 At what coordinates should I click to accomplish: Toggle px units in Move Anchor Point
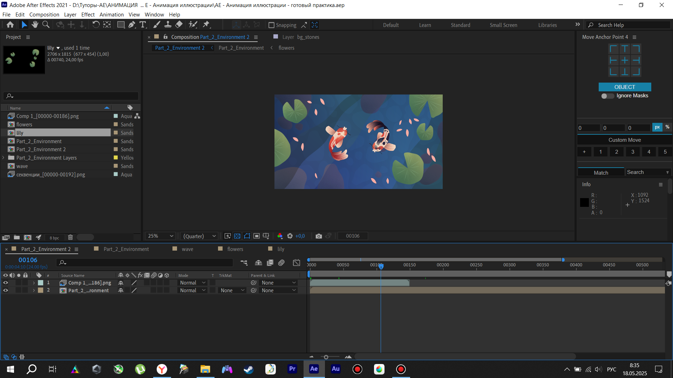pyautogui.click(x=658, y=127)
